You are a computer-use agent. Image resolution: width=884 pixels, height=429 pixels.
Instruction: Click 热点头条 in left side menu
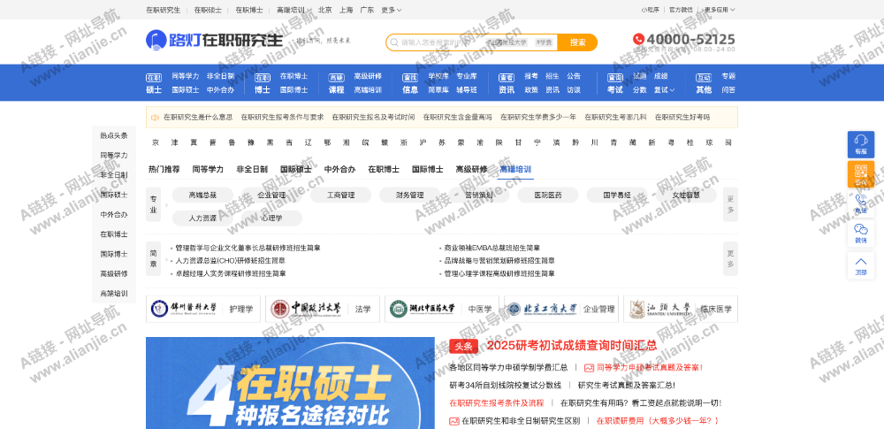(114, 135)
